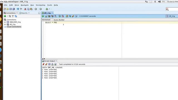
Task: Click the Back navigation arrow icon
Action: pyautogui.click(x=36, y=9)
